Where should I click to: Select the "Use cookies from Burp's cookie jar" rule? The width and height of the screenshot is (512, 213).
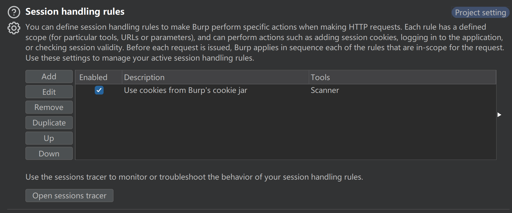click(x=185, y=90)
